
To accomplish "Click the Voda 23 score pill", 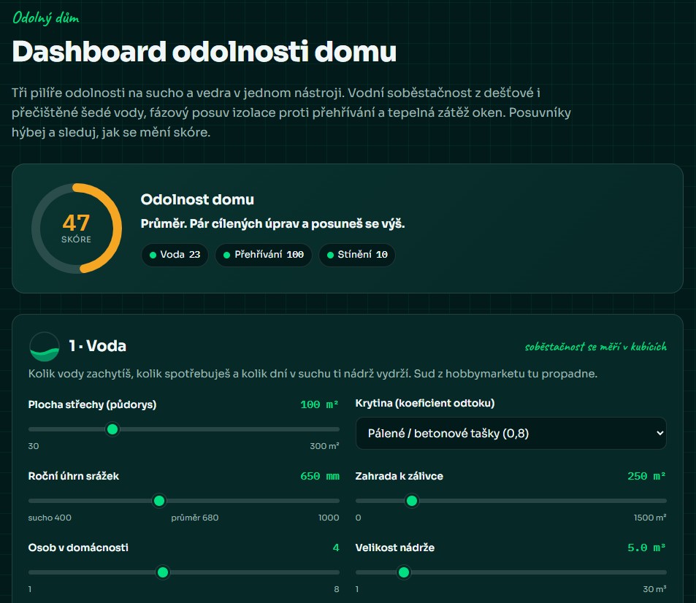I will (x=175, y=255).
